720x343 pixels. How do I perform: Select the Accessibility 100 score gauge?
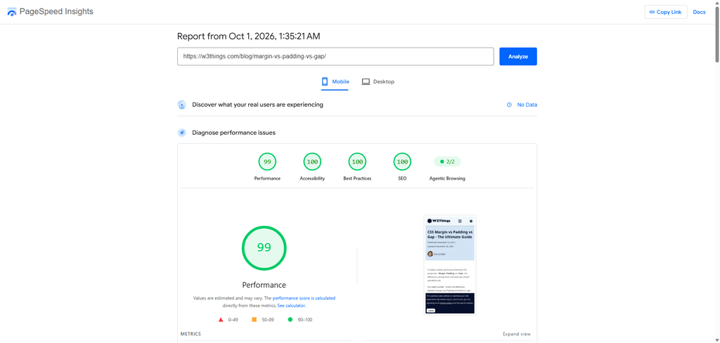312,161
